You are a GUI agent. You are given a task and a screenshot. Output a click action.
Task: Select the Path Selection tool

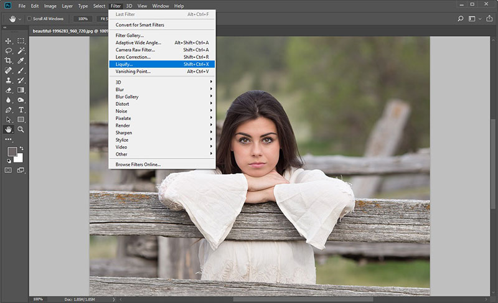[8, 119]
